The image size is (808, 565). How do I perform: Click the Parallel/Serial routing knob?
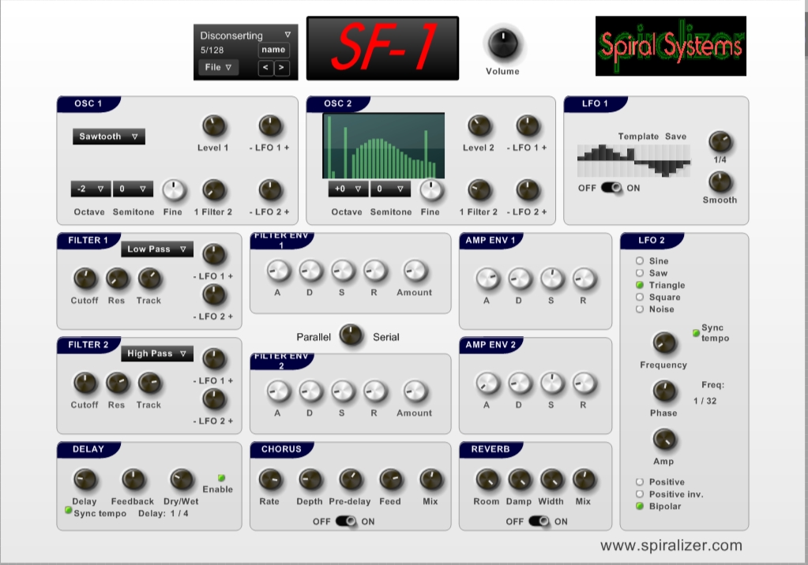351,335
